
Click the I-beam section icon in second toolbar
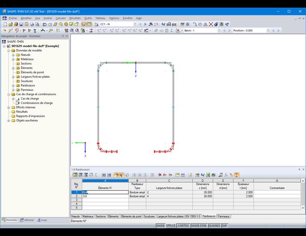tap(35, 31)
